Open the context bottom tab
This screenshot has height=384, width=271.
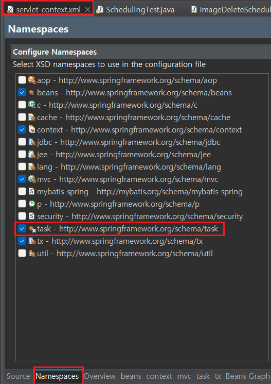pos(159,376)
